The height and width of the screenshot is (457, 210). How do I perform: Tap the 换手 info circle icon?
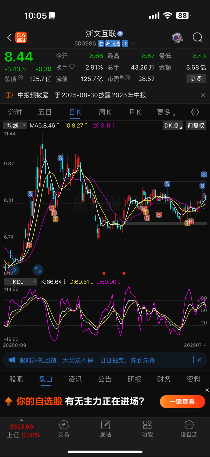coord(72,66)
